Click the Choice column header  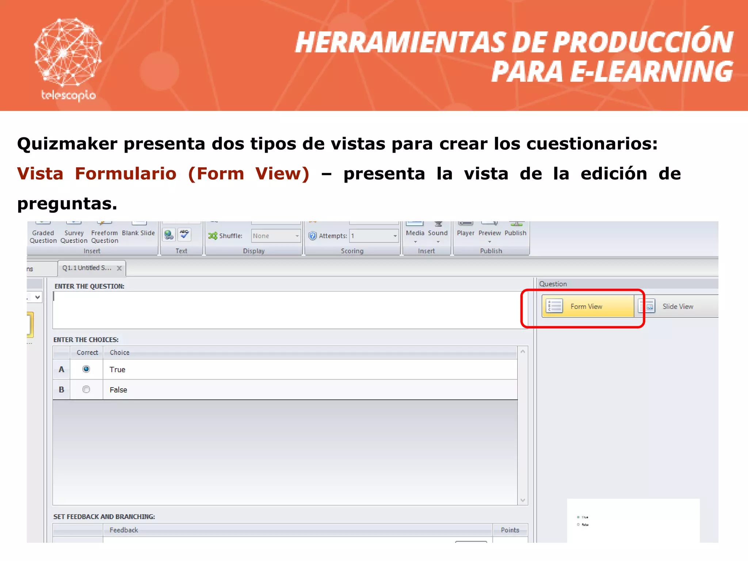pyautogui.click(x=310, y=352)
